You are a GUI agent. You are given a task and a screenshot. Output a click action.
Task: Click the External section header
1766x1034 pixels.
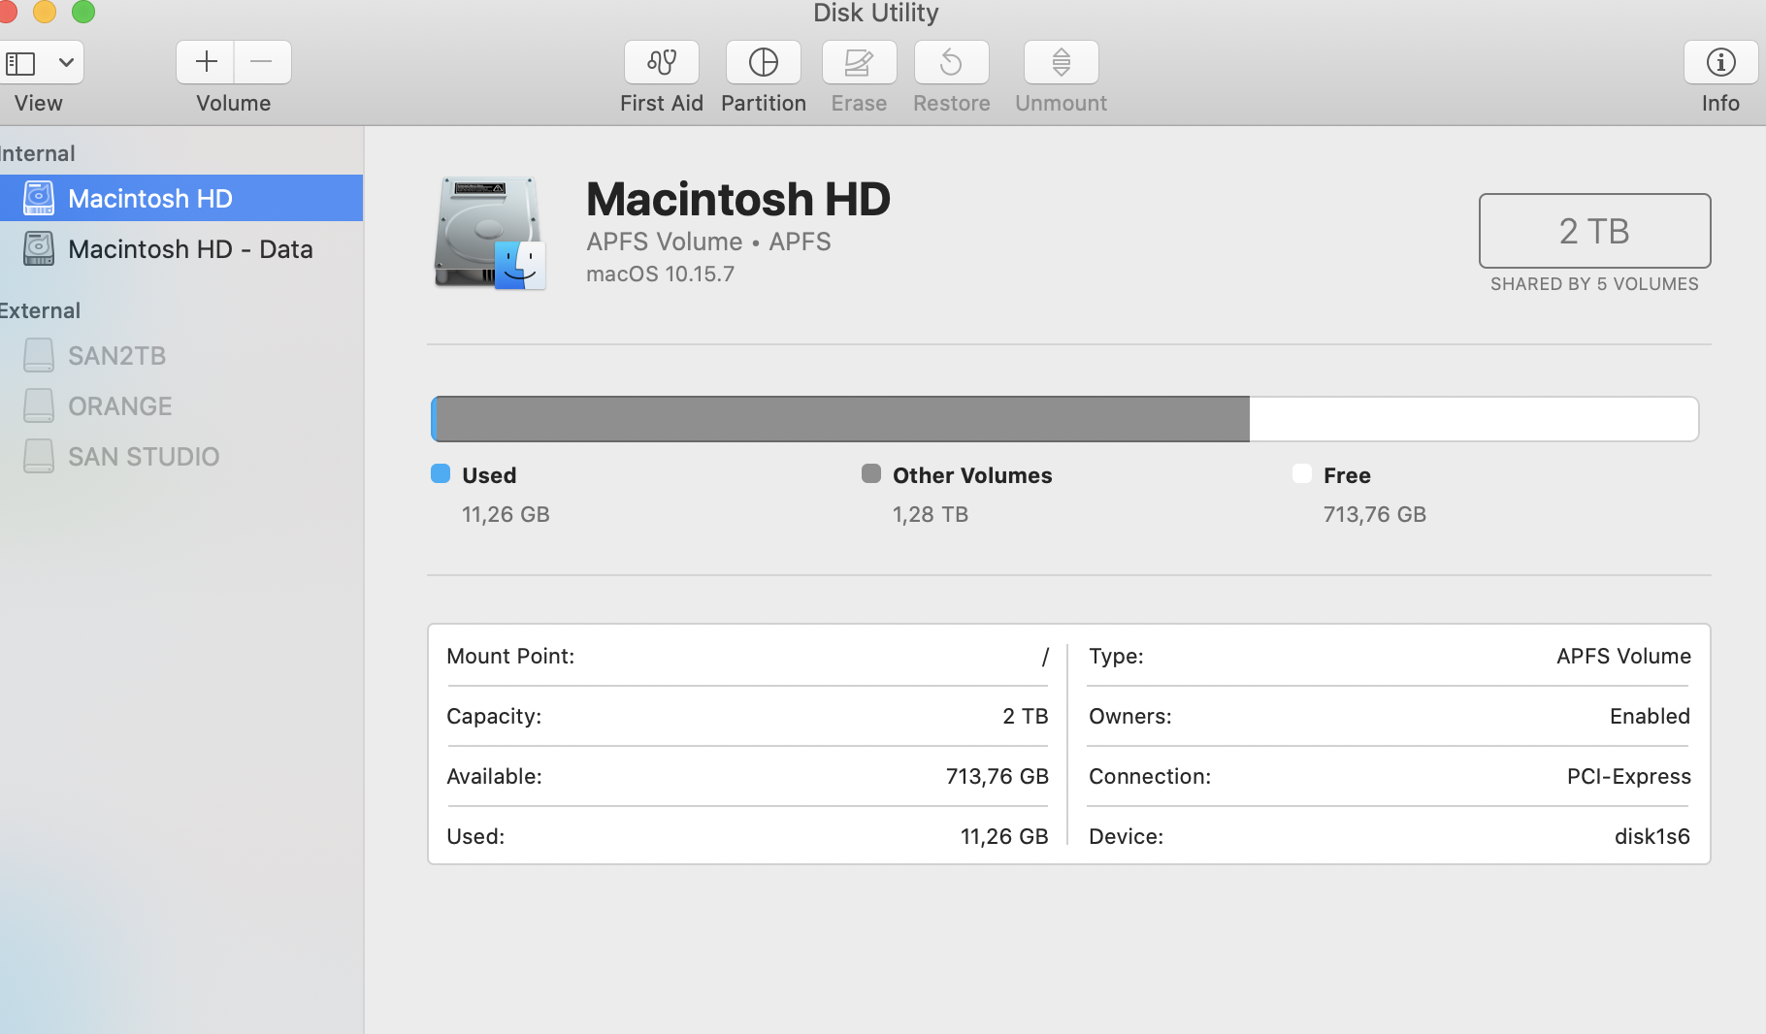(40, 310)
